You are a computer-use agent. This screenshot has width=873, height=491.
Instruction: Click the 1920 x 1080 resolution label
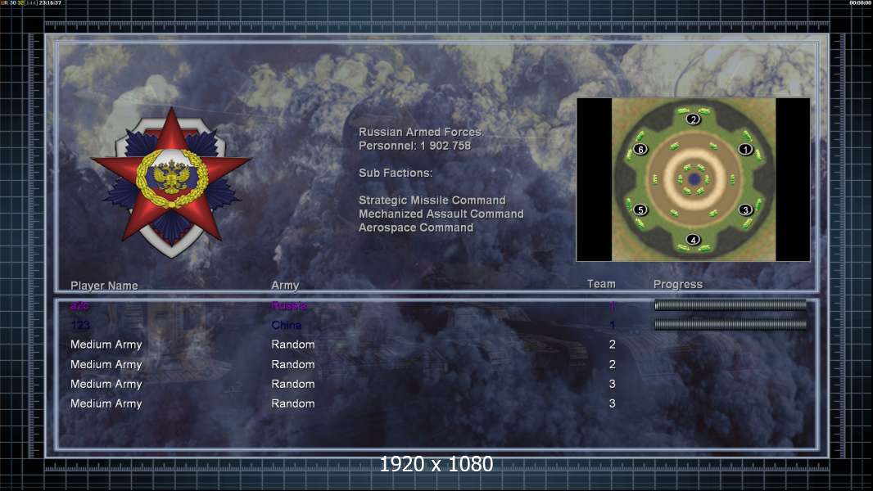436,464
